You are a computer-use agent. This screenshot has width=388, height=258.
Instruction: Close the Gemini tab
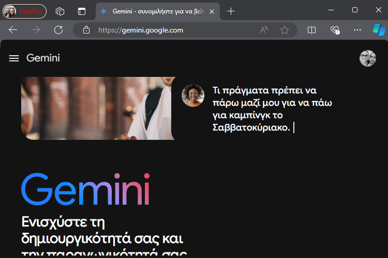point(212,11)
